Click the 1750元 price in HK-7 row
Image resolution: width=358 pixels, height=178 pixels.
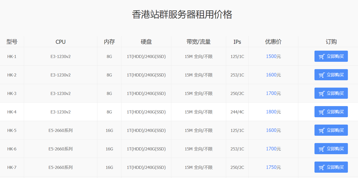click(273, 167)
